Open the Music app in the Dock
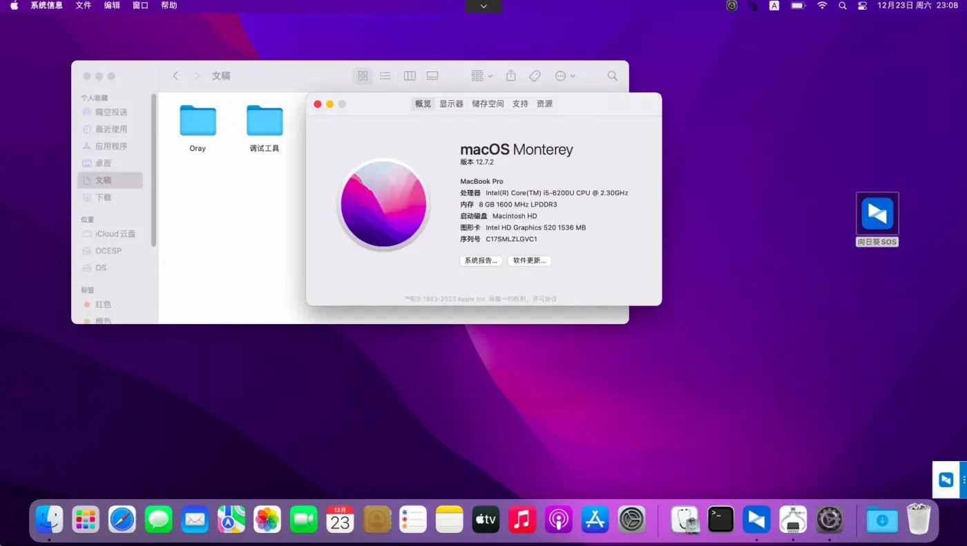This screenshot has height=546, width=967. [522, 519]
